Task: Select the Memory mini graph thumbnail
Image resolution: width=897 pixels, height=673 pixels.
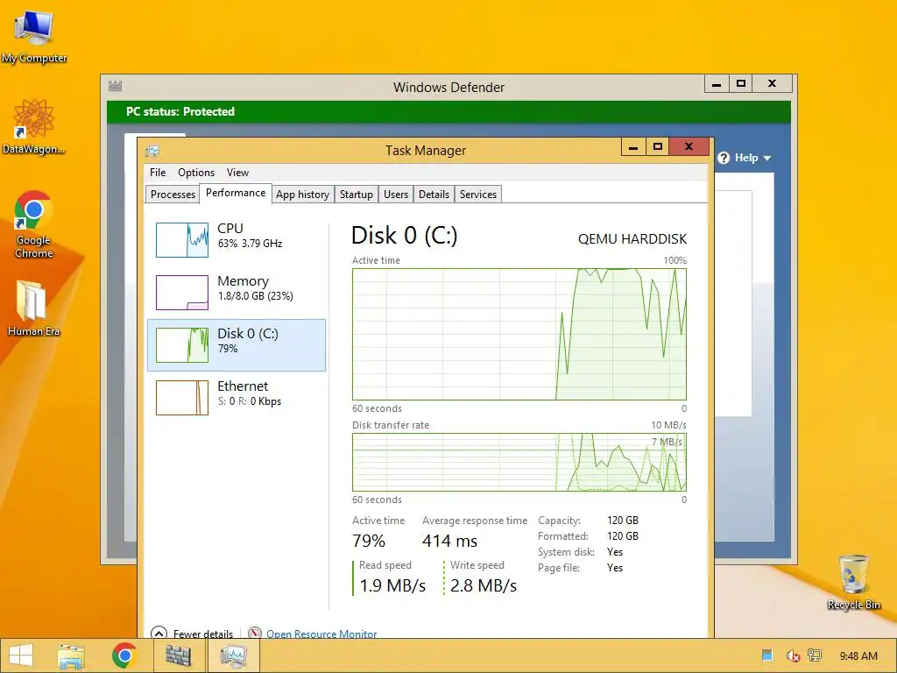Action: (x=182, y=293)
